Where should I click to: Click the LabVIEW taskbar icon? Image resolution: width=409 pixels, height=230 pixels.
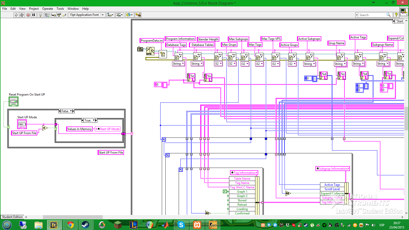pos(54,225)
